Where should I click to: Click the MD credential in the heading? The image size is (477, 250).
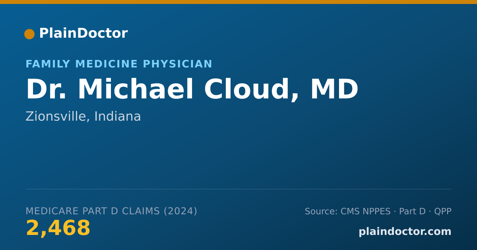(334, 90)
